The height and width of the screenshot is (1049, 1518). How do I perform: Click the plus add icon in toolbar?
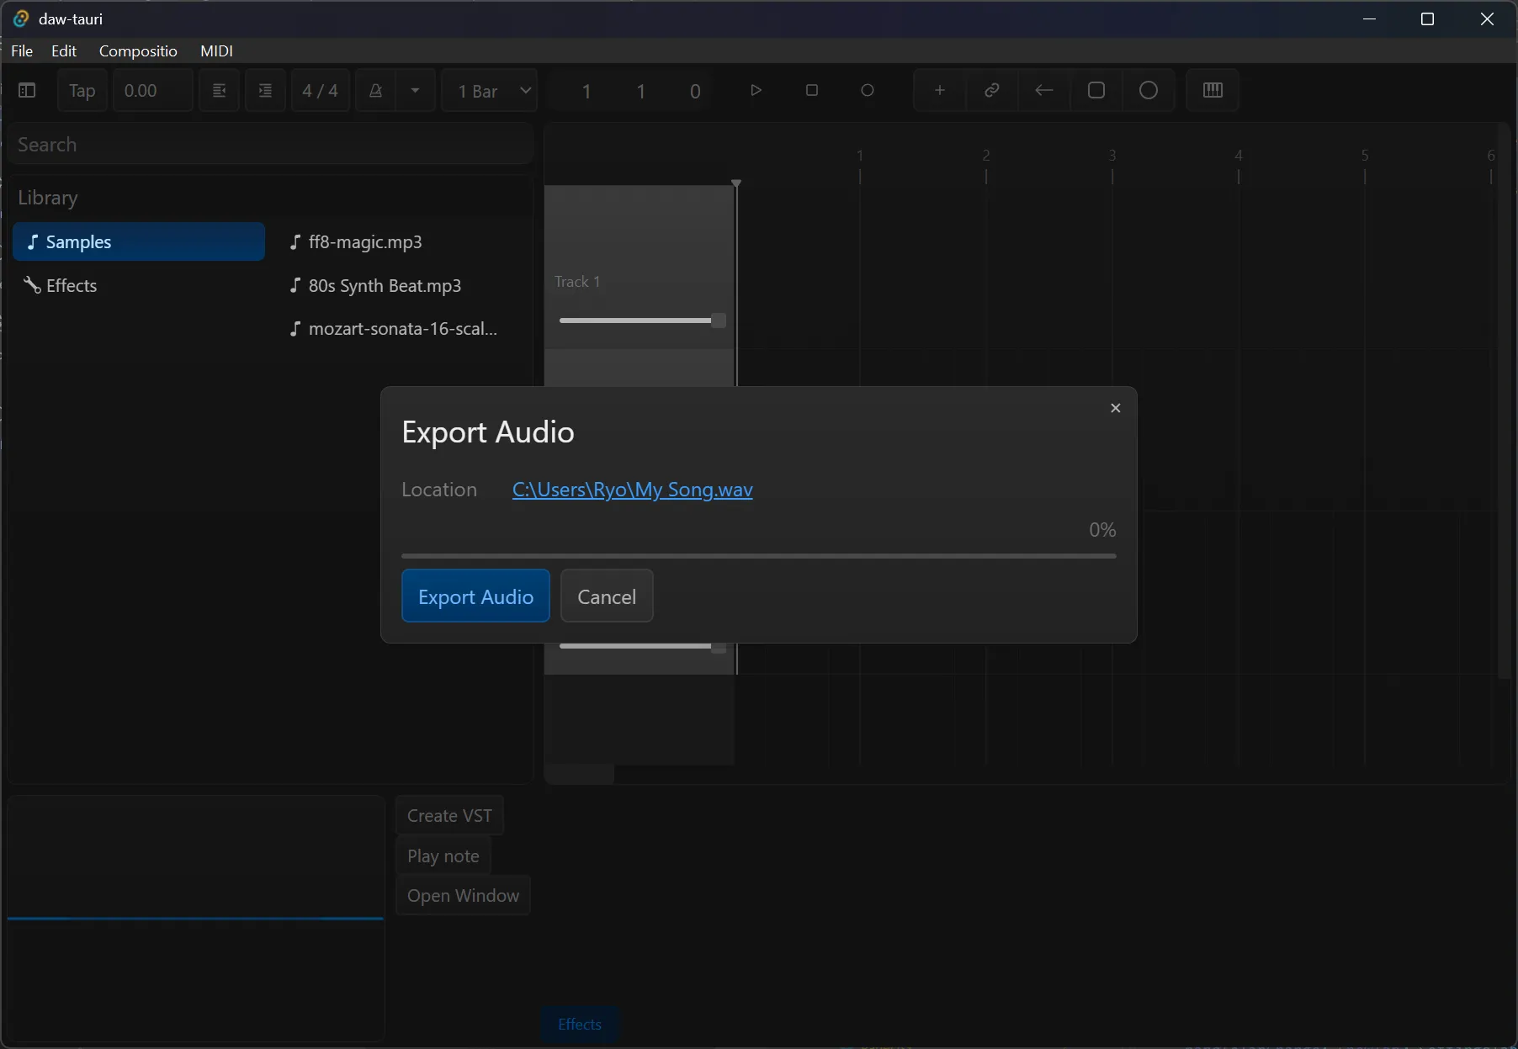(x=940, y=90)
